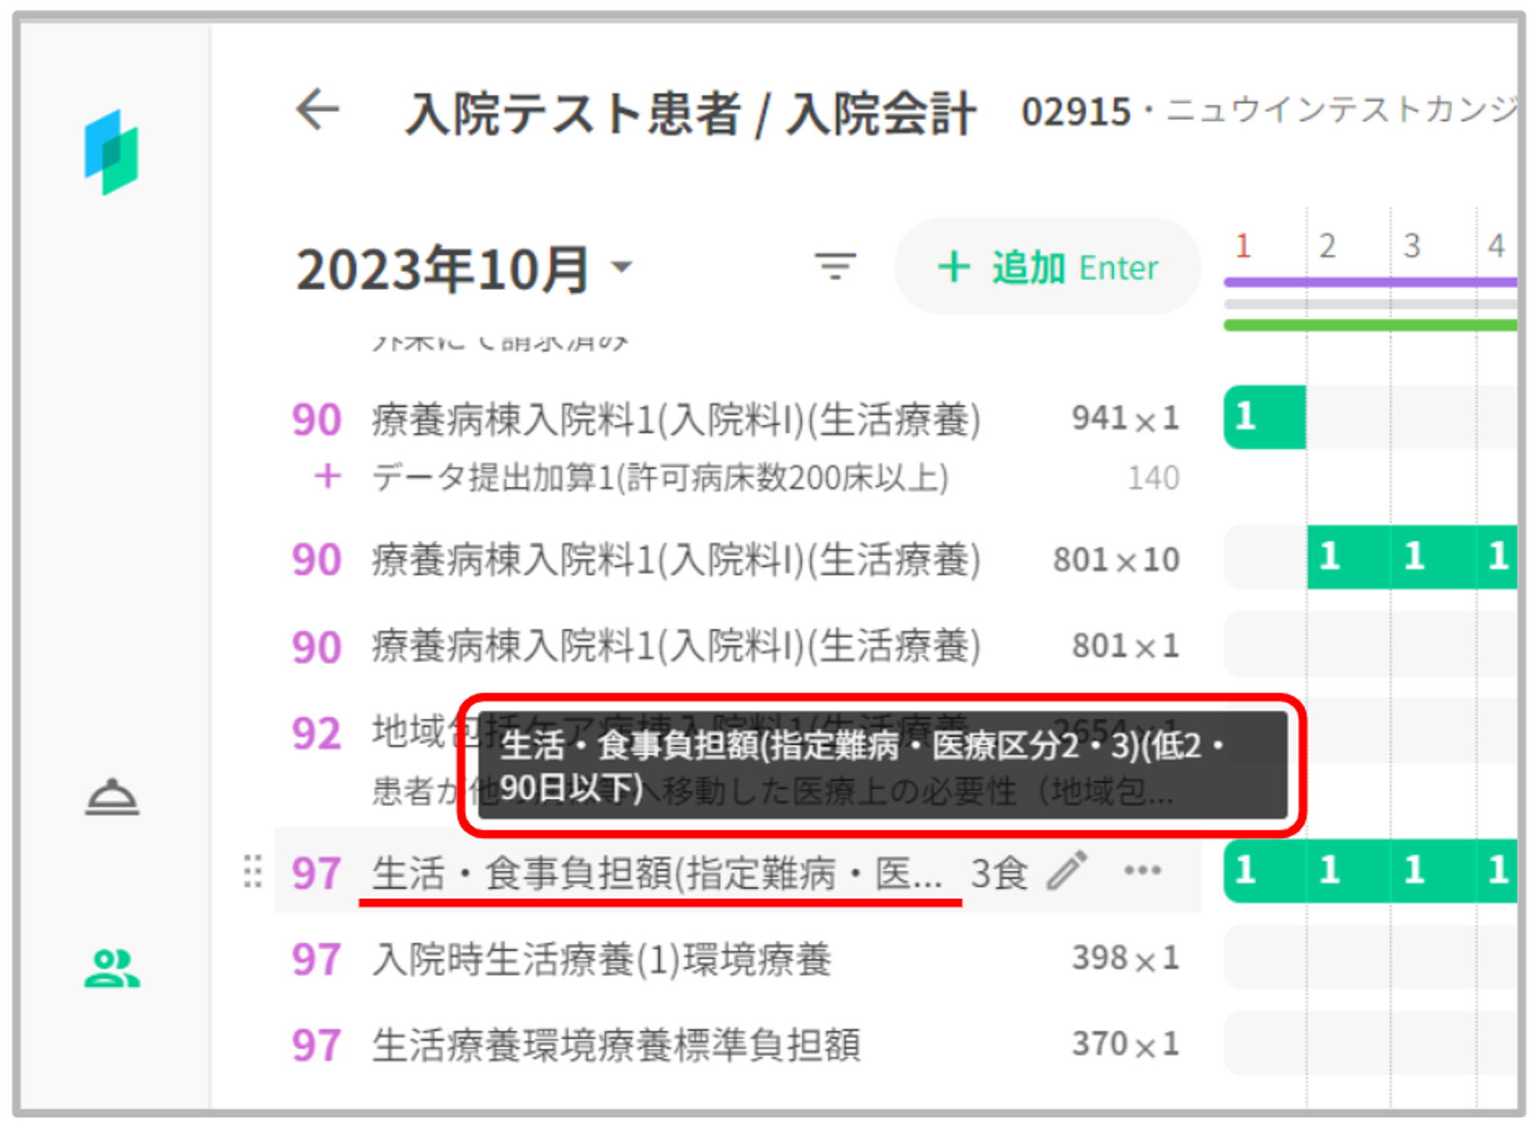Click the 入院テスト患者 / 入院会計 title
The height and width of the screenshot is (1130, 1538).
pos(690,114)
